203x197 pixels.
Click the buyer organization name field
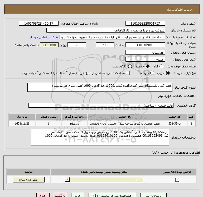(106, 30)
